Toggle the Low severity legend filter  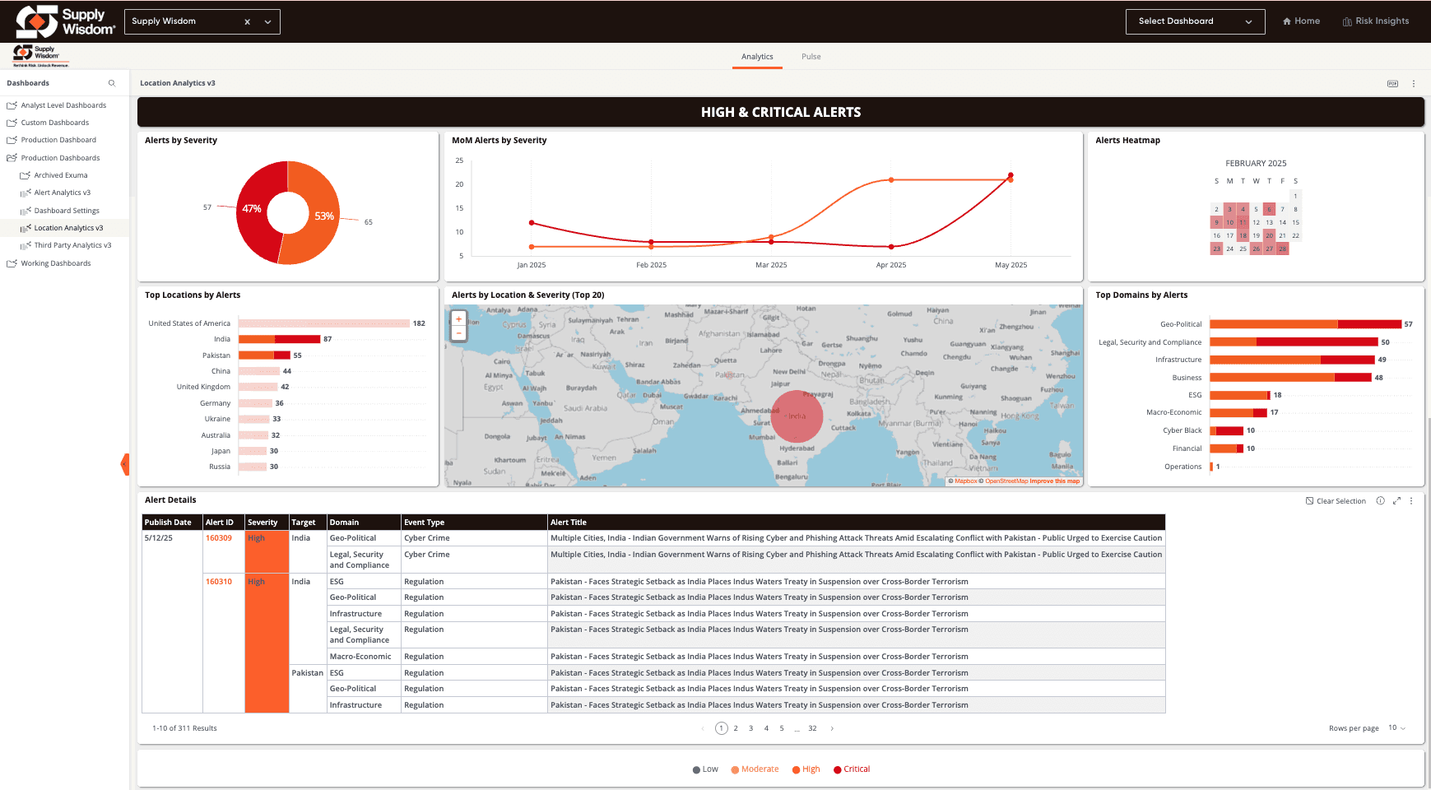[705, 769]
